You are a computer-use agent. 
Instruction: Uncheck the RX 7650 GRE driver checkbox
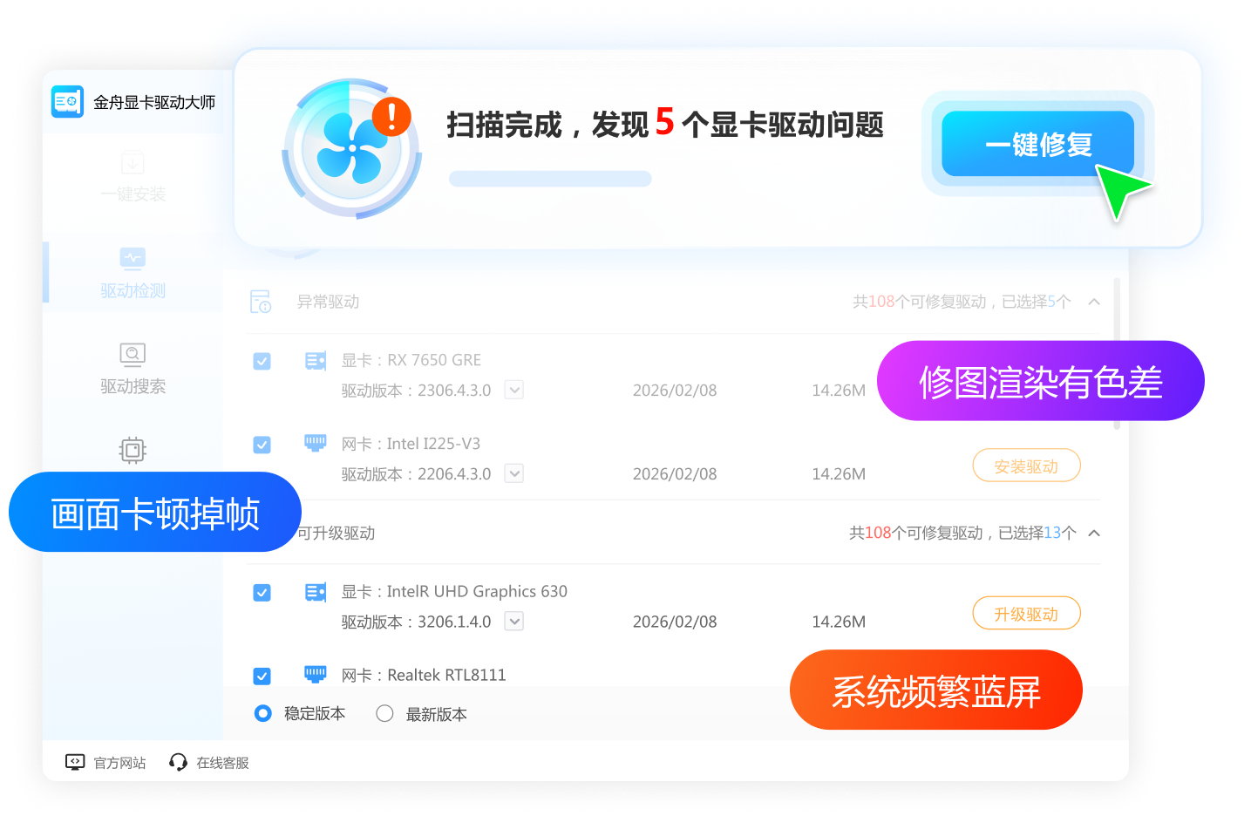pos(262,361)
